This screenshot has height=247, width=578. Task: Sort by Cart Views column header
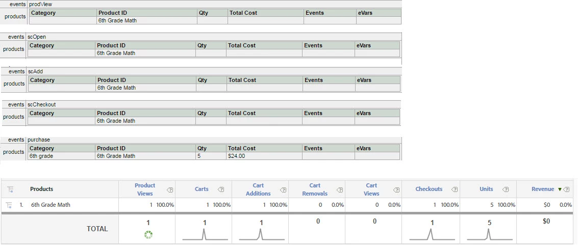(x=371, y=189)
